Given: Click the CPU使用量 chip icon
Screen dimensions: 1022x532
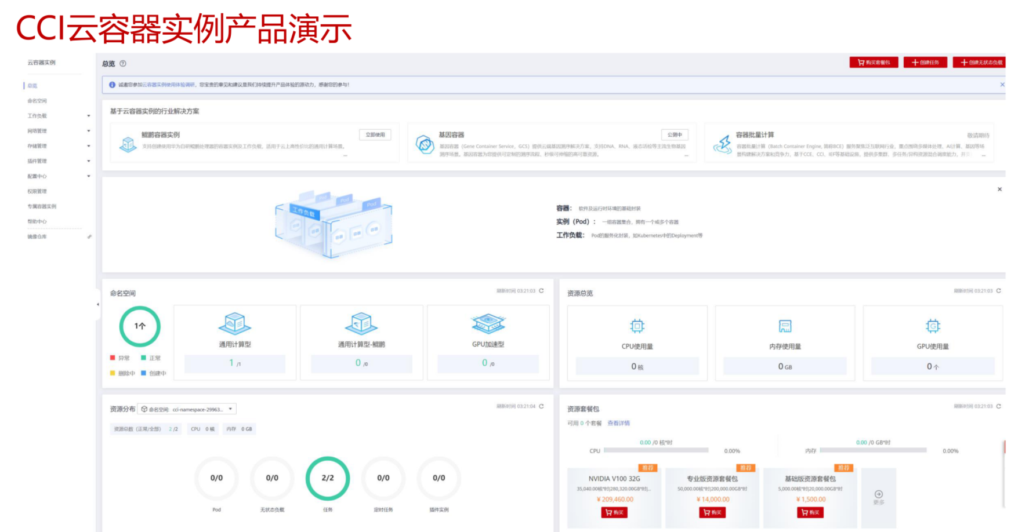Looking at the screenshot, I should [x=637, y=326].
